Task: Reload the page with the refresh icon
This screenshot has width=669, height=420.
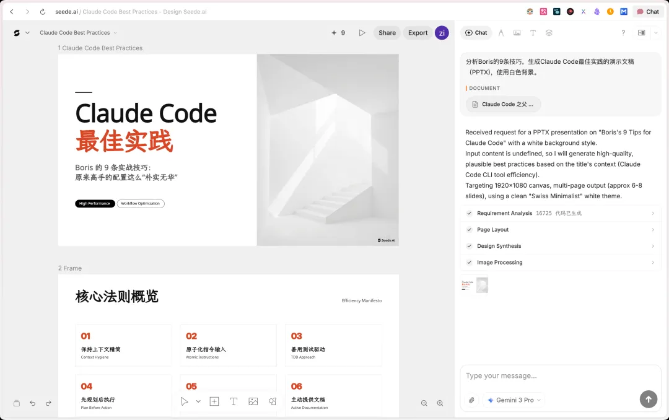Action: click(43, 12)
